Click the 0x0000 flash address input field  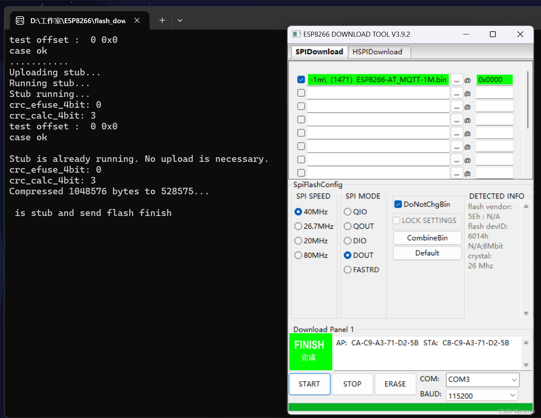tap(494, 80)
